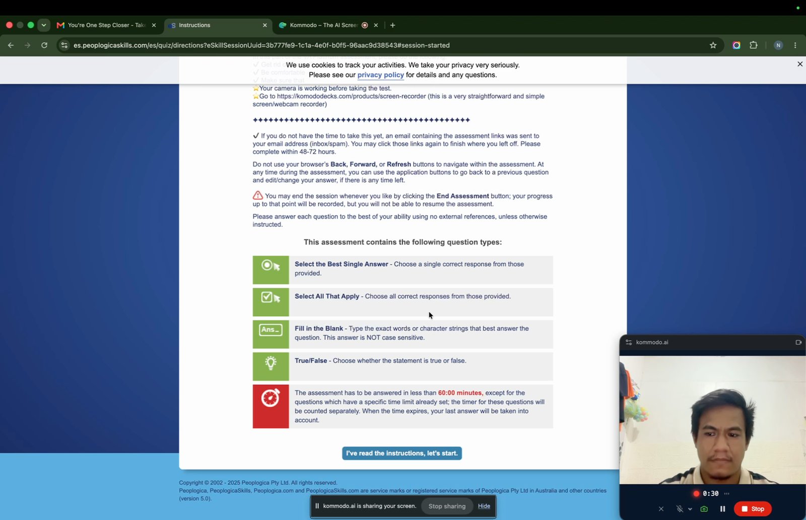Close the Gmail tab
Screen dimensions: 806x520
coord(154,25)
